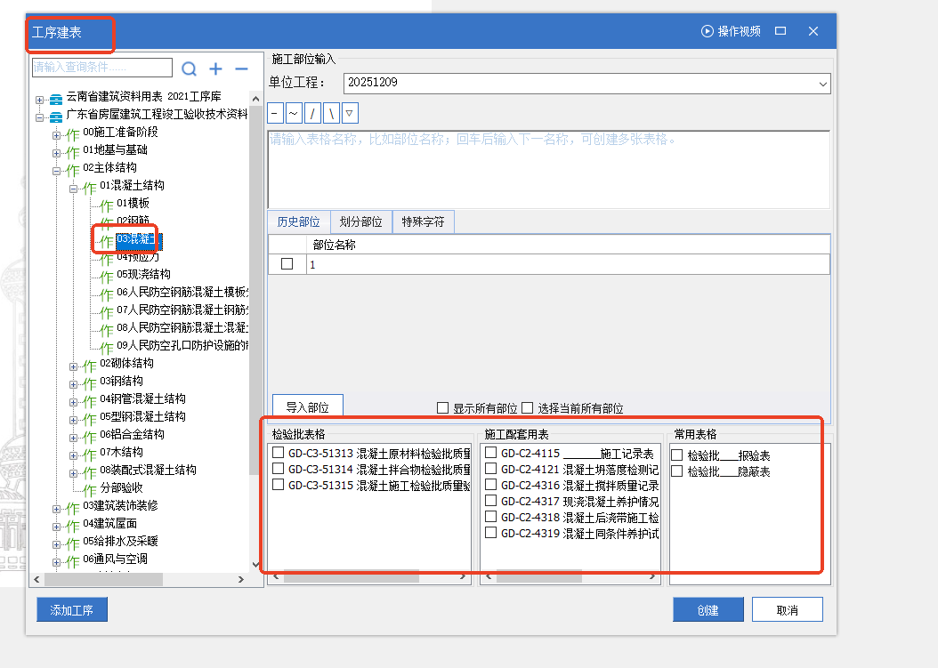Insert the forward slash symbol button

point(312,114)
